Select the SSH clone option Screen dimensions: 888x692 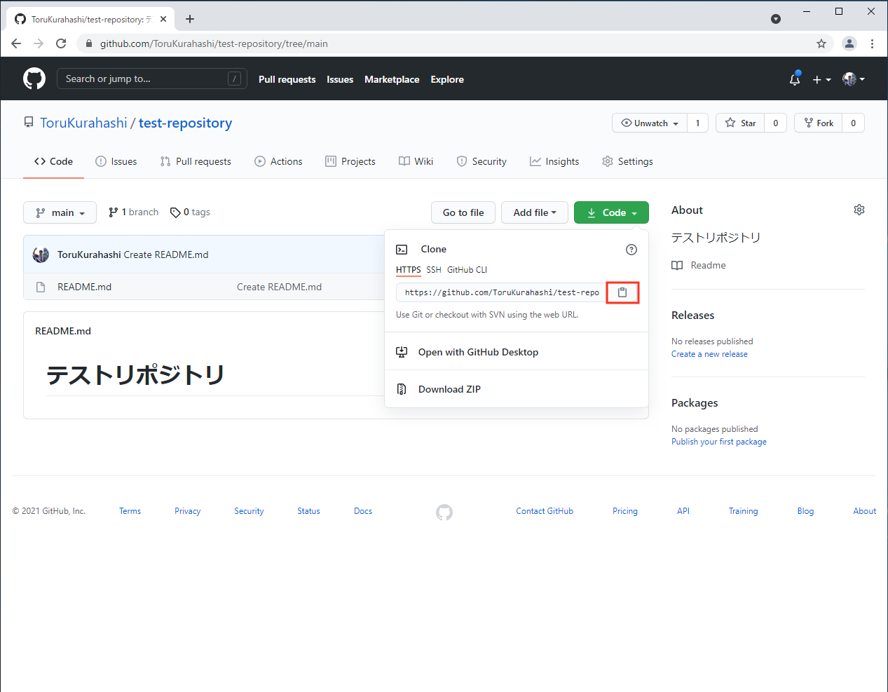click(x=434, y=270)
